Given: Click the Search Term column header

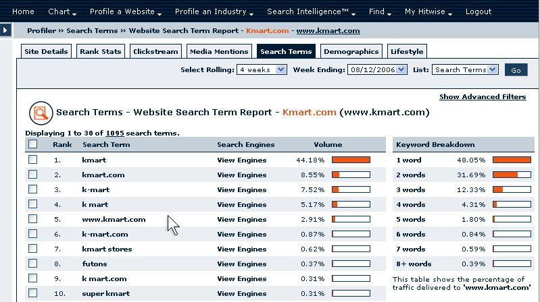Looking at the screenshot, I should pyautogui.click(x=106, y=145).
